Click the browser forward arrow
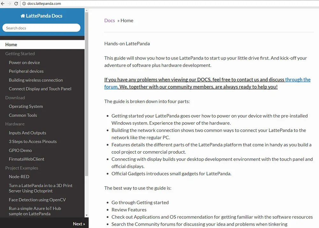This screenshot has width=319, height=228. click(x=9, y=4)
